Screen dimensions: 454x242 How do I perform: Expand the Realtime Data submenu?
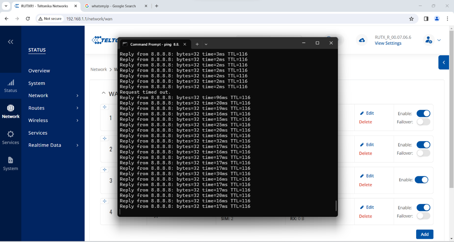77,145
